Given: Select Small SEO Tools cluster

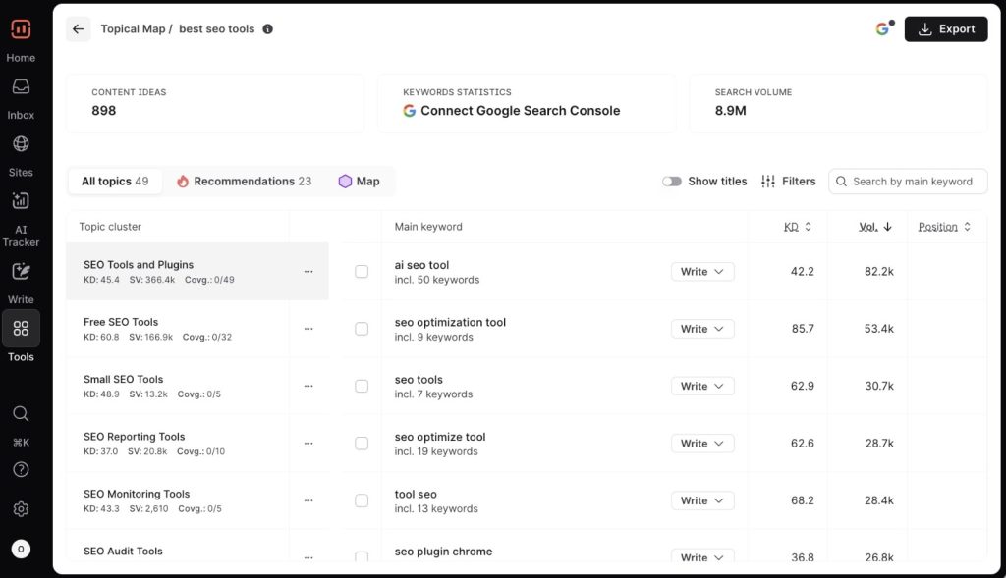Looking at the screenshot, I should [x=177, y=386].
